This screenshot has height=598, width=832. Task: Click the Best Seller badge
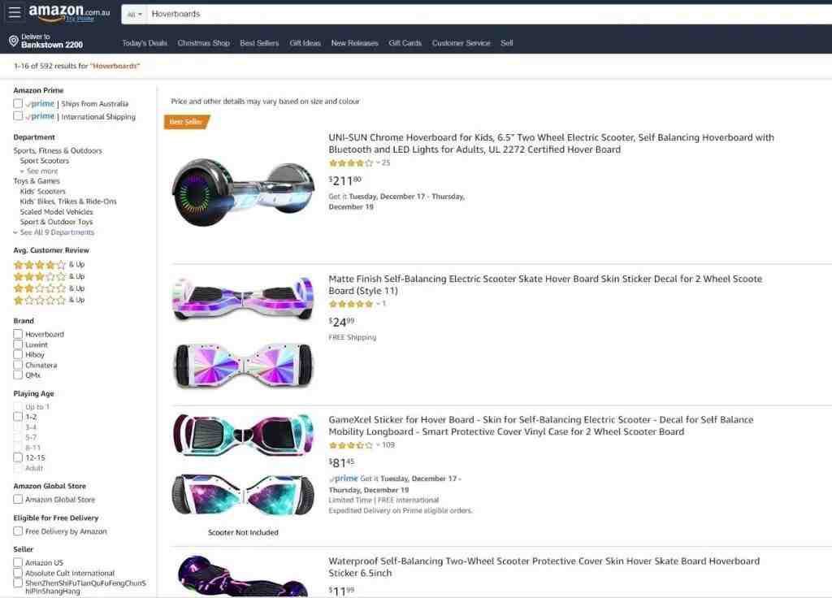click(186, 122)
